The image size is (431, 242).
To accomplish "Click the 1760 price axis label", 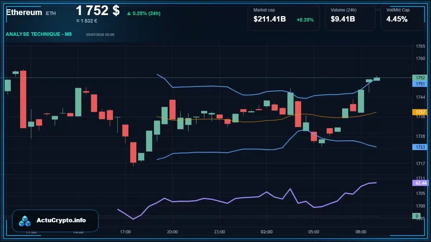I will click(x=420, y=58).
